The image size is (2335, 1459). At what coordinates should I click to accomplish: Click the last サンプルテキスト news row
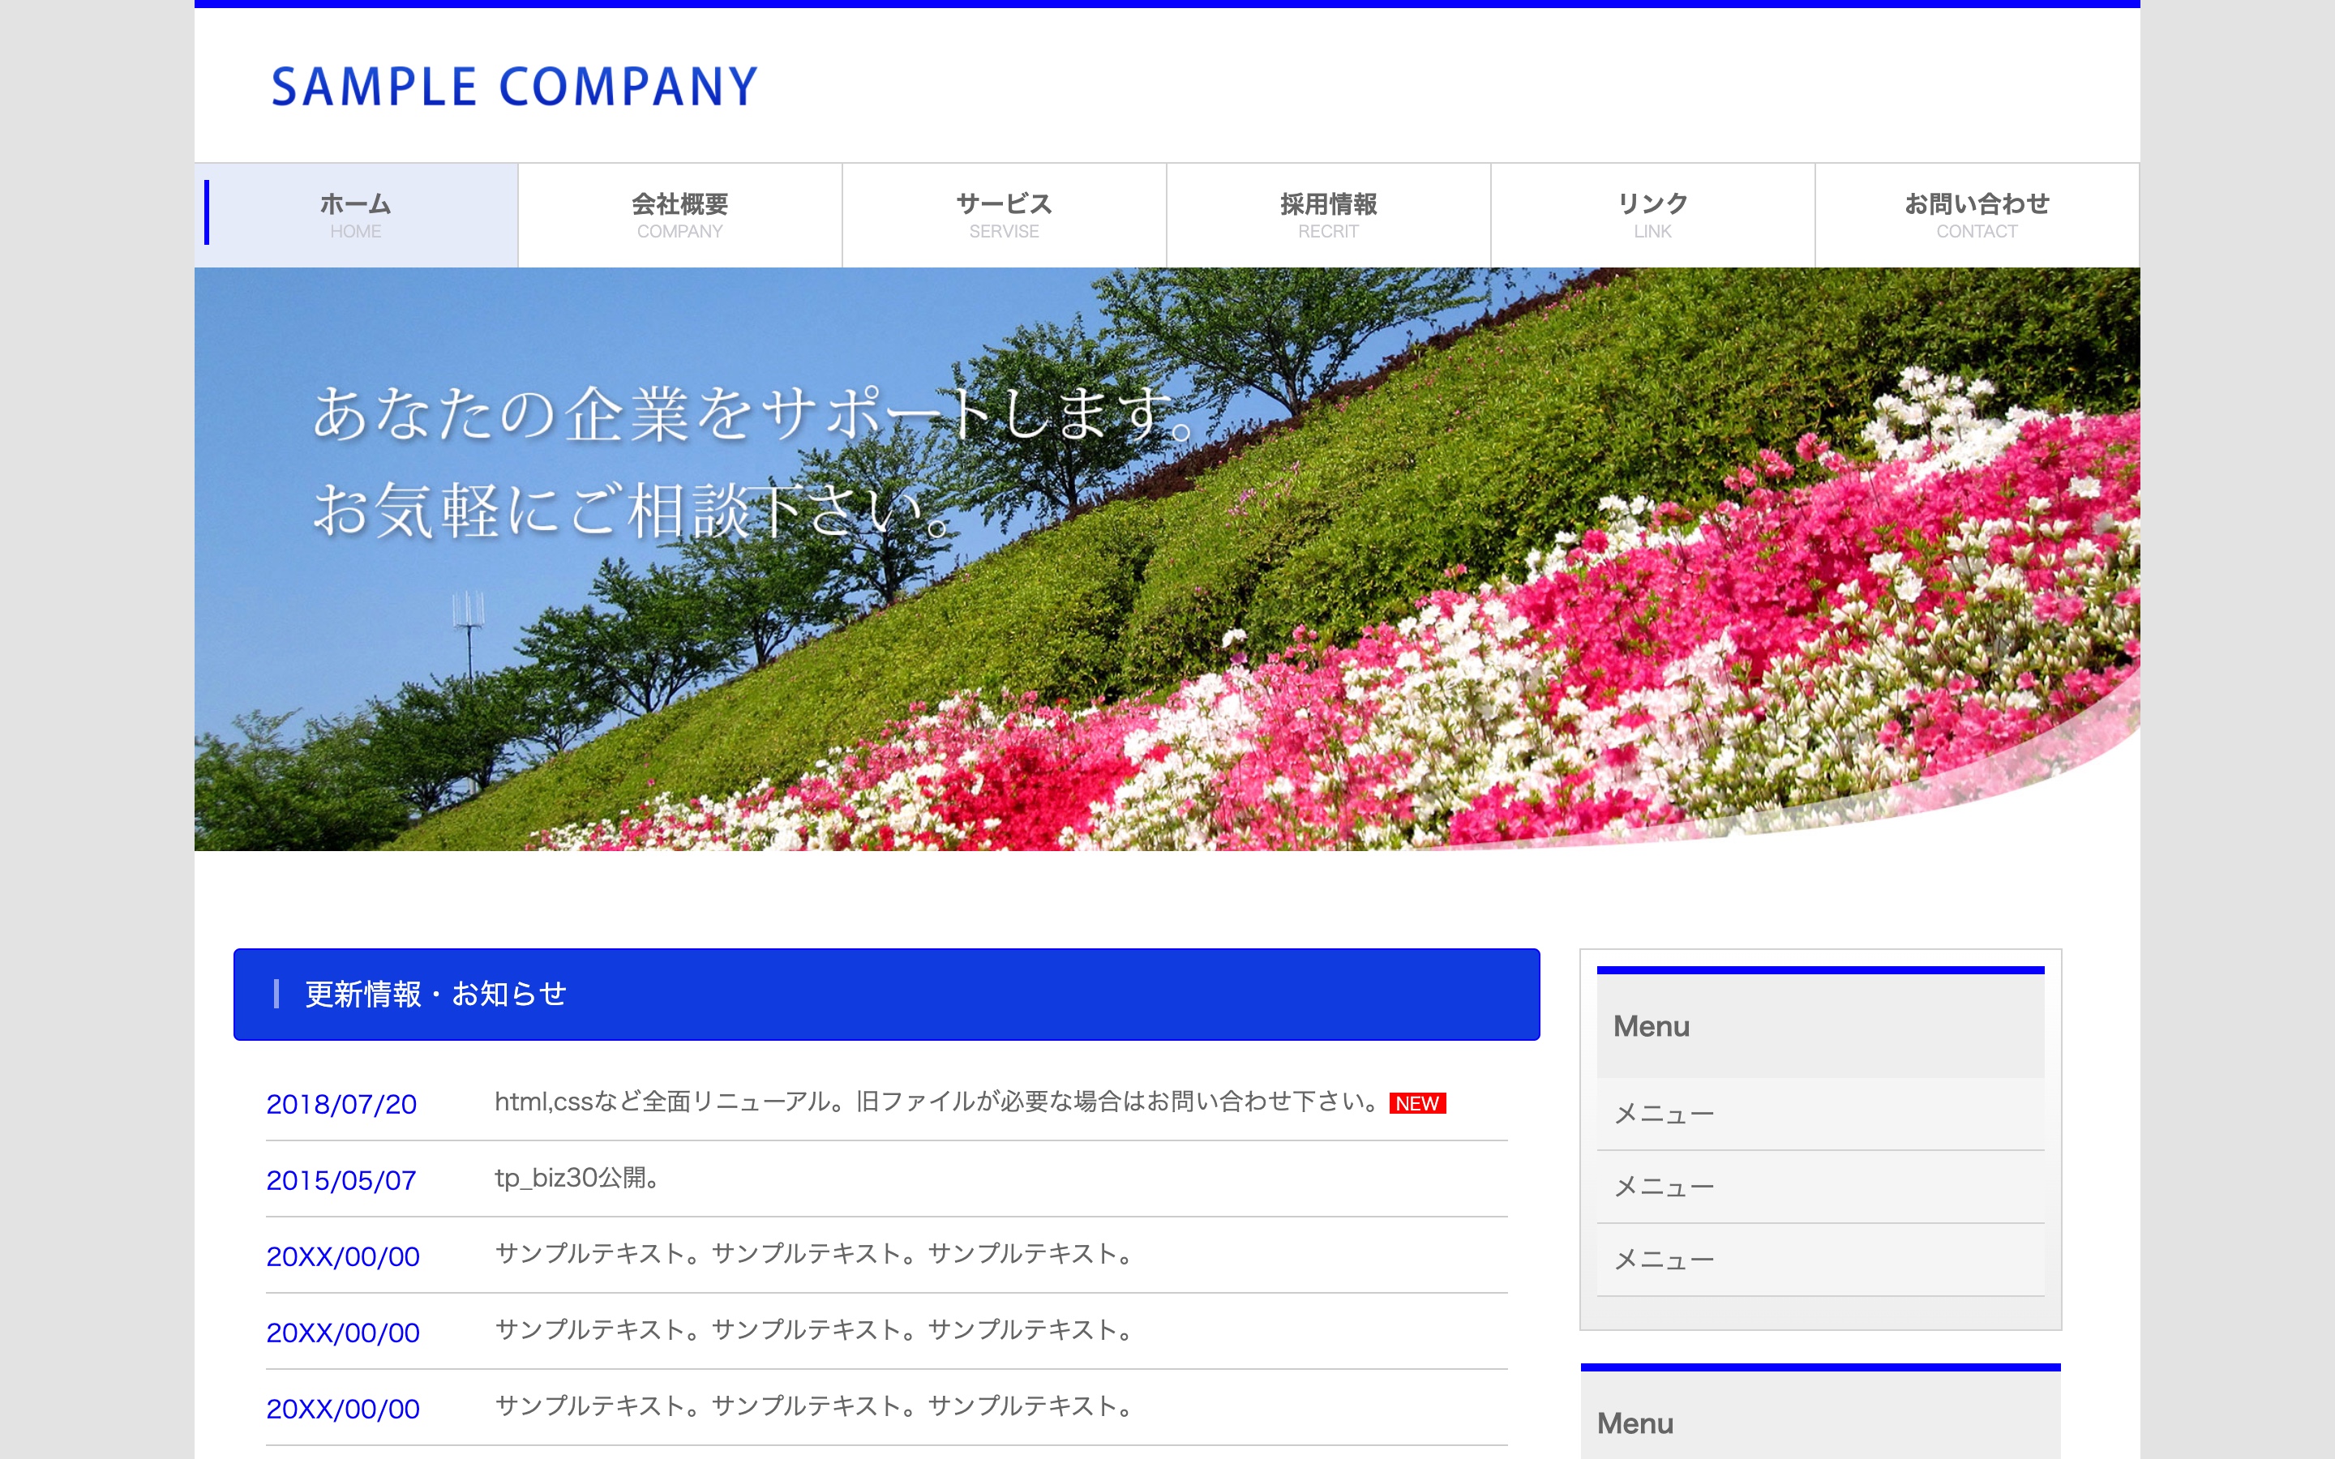tap(816, 1406)
